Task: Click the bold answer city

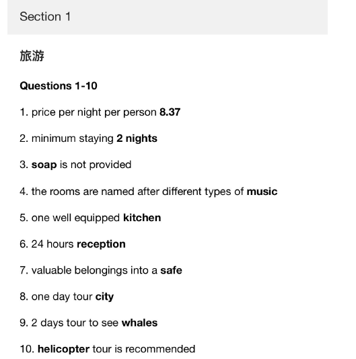Action: (x=104, y=297)
